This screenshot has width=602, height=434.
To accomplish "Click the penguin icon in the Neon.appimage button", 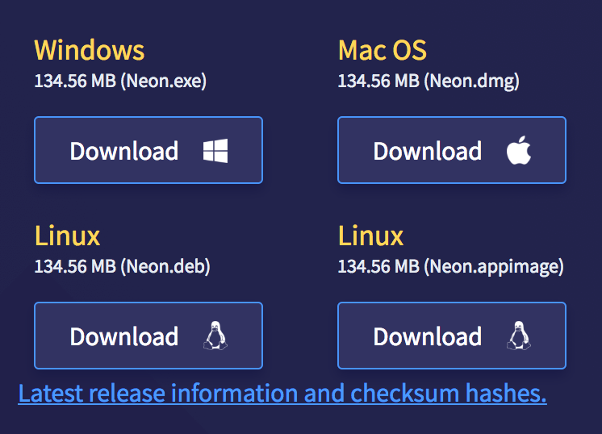I will 519,336.
